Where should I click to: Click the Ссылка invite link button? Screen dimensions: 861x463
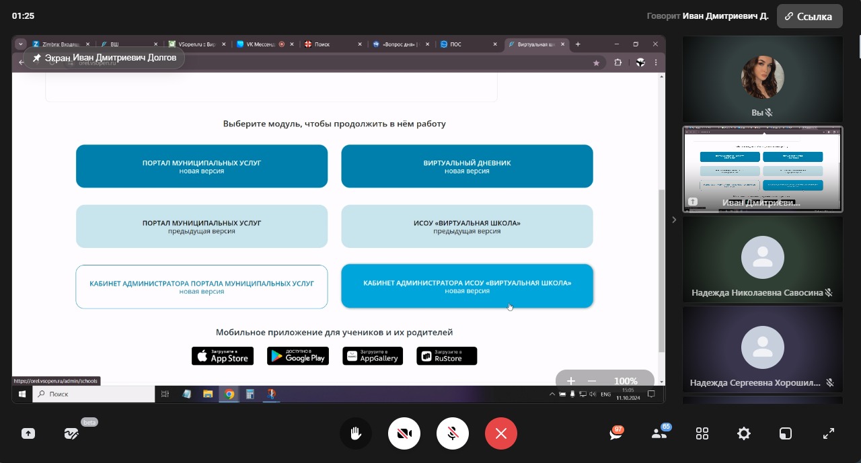click(809, 16)
